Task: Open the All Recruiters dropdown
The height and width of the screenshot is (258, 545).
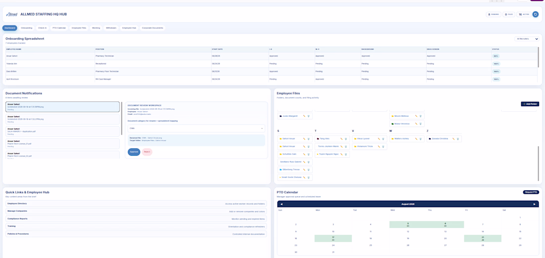Action: coord(527,39)
